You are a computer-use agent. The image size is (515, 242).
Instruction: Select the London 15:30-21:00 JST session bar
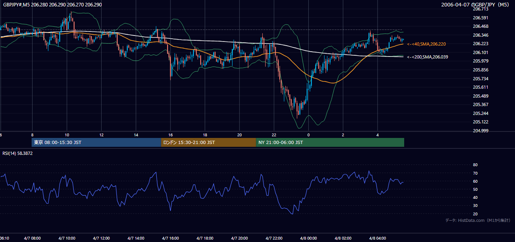pyautogui.click(x=208, y=142)
